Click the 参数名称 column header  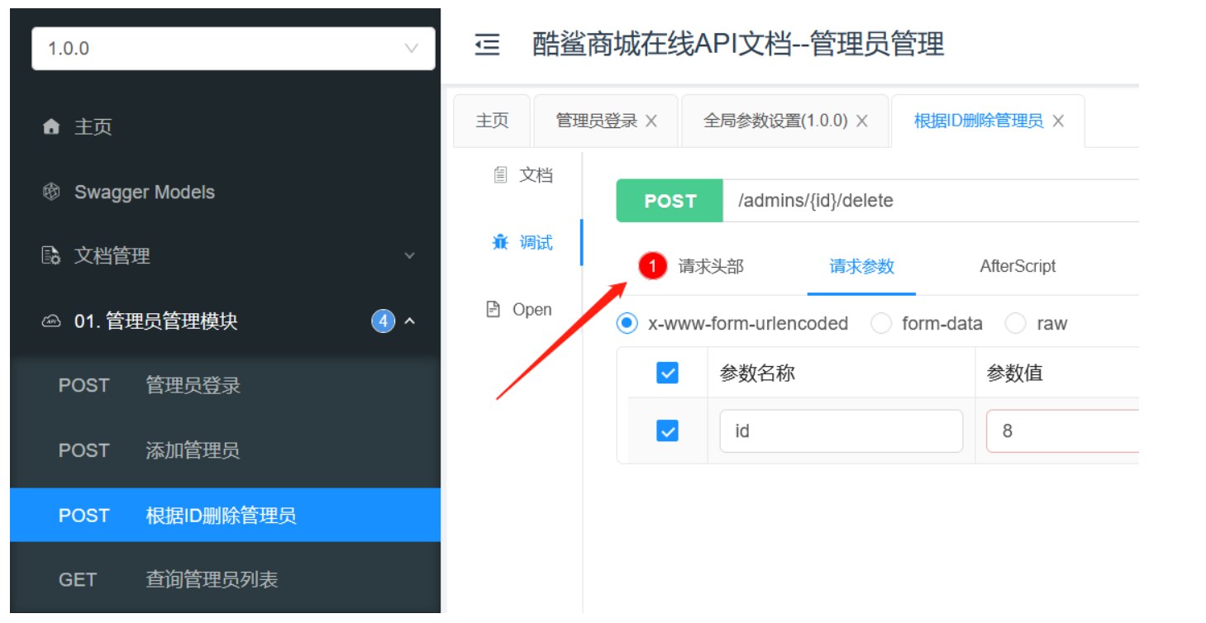coord(757,373)
